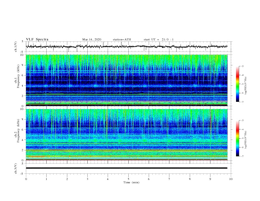Click the flat black ch.3 voltage trace
Screen dimensions: 260x201
[x=126, y=168]
